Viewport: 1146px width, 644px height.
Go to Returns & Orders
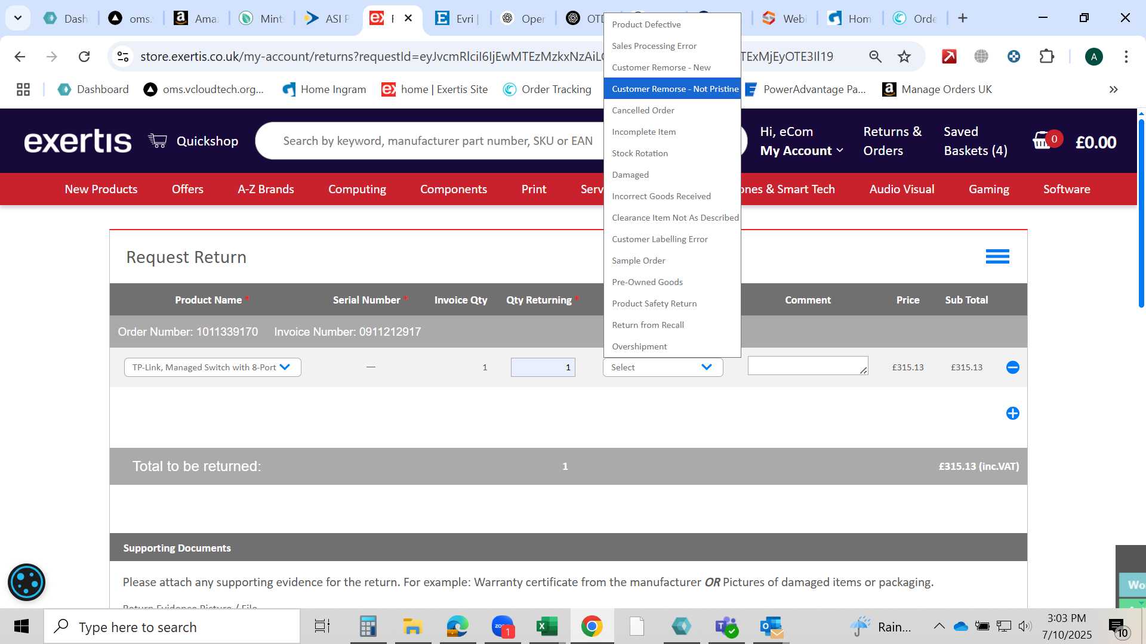click(x=892, y=141)
